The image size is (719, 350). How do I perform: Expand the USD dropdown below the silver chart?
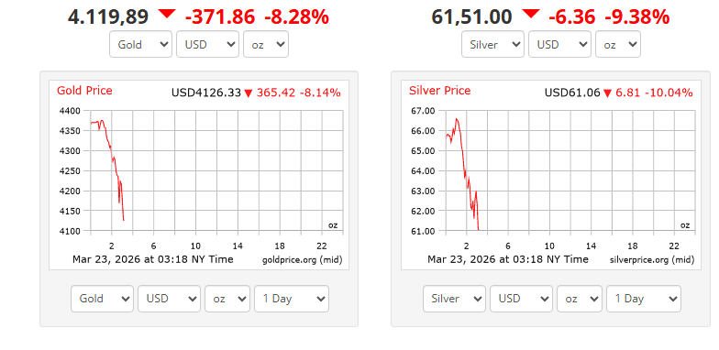(521, 299)
